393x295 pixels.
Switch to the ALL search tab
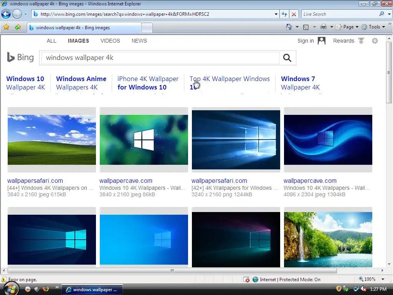(51, 41)
